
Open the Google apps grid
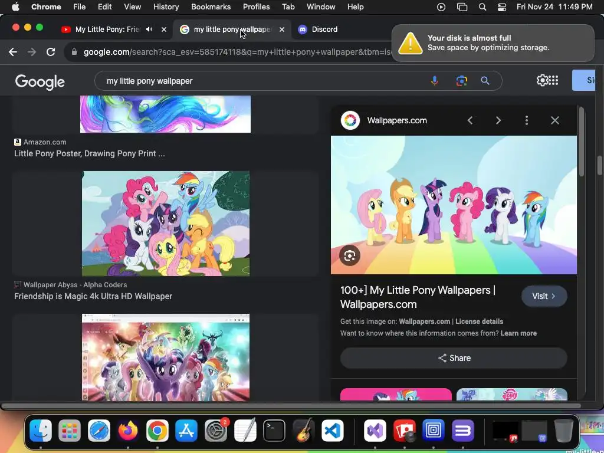point(553,80)
